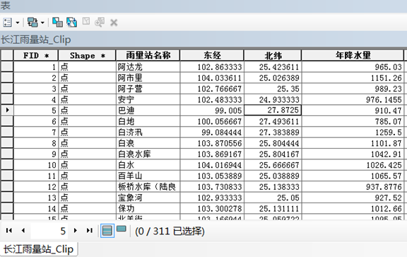Click the 年降水量 column header
This screenshot has height=257, width=407.
click(353, 55)
